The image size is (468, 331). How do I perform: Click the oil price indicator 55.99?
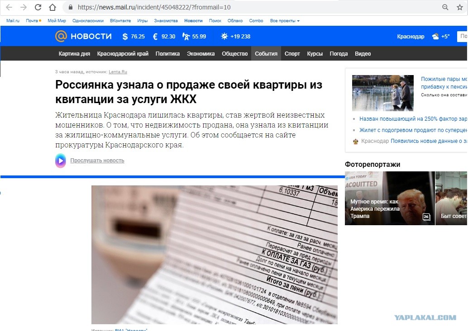(x=194, y=36)
